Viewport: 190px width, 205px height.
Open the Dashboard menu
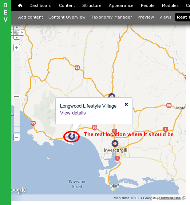[40, 5]
